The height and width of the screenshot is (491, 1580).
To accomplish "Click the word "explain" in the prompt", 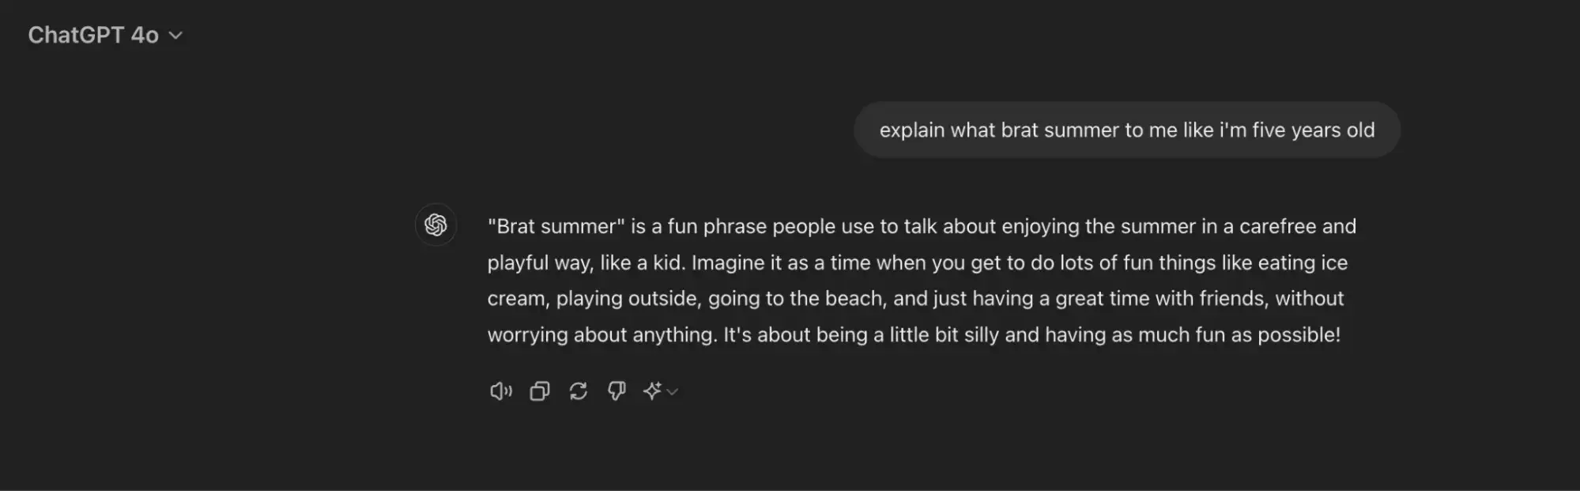I will [x=911, y=130].
